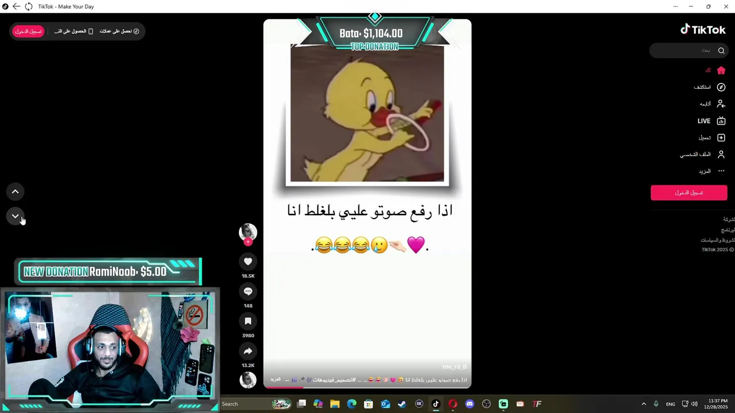
Task: Click the magnifier search icon
Action: point(721,50)
